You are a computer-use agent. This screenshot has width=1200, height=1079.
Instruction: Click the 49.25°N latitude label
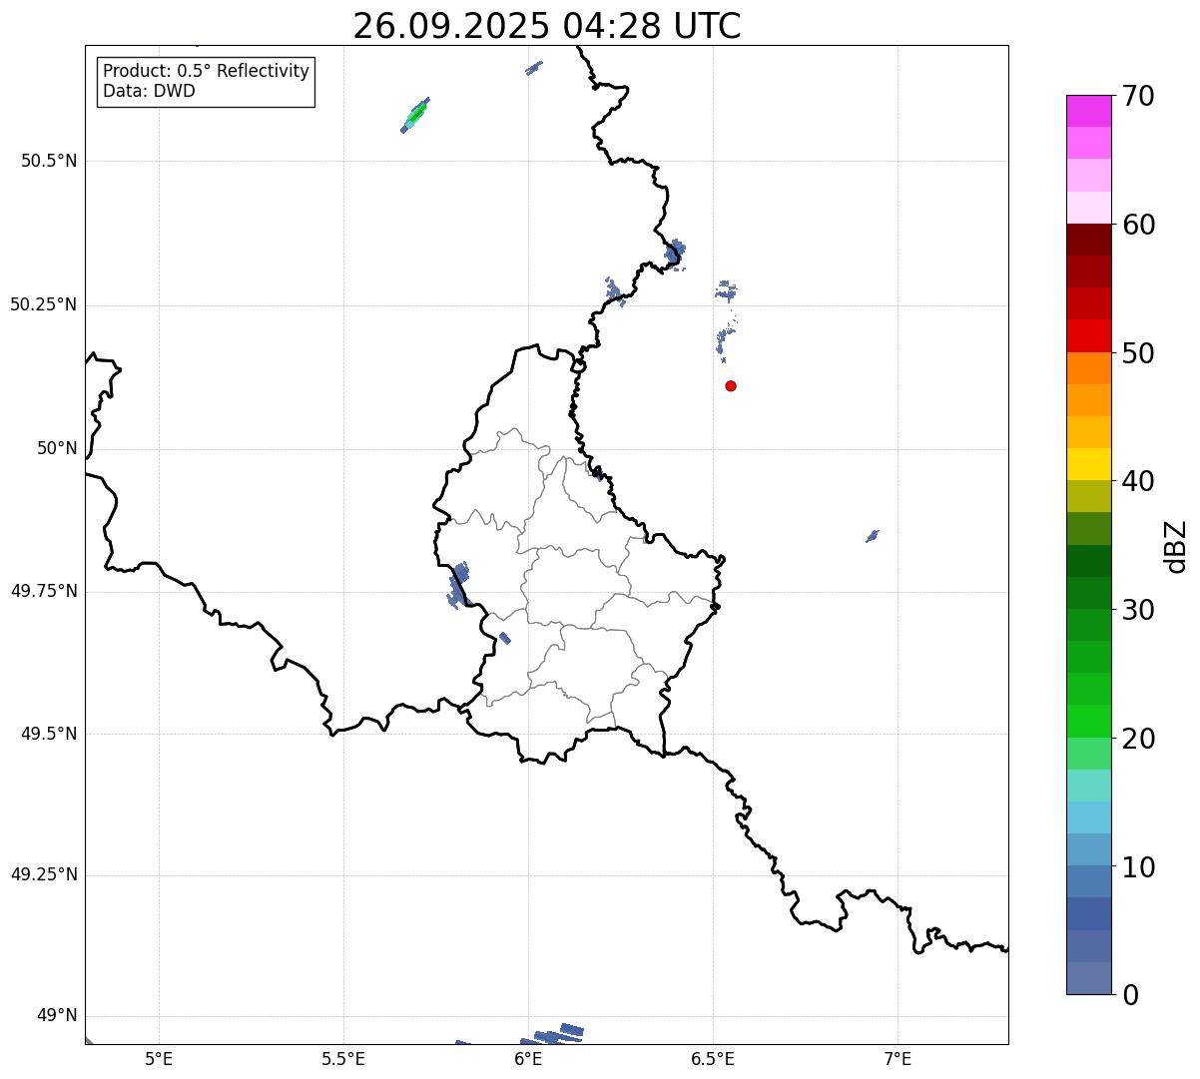click(x=44, y=874)
